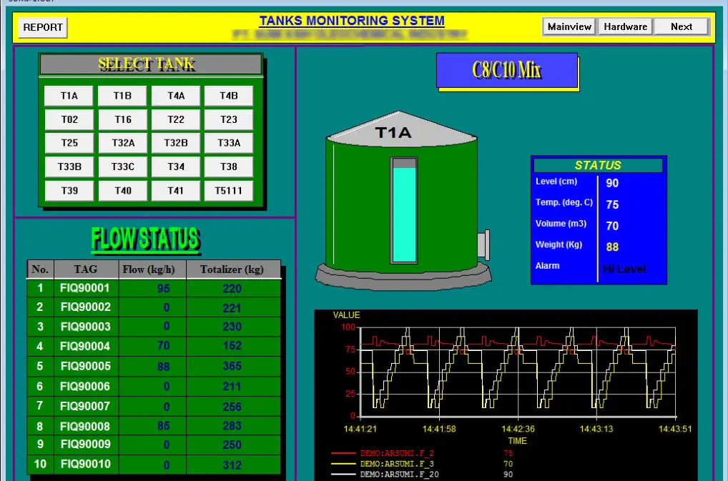This screenshot has height=481, width=728.
Task: Go to the Next page
Action: click(681, 26)
